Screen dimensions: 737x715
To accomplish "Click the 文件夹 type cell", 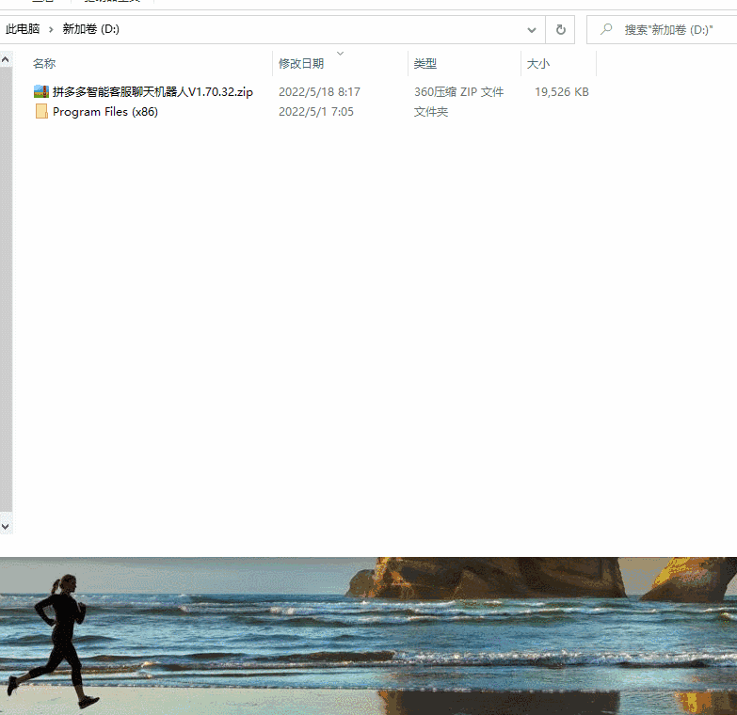I will pos(431,112).
